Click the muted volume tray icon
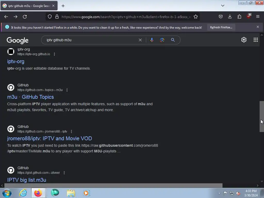The width and height of the screenshot is (264, 198). coord(238,193)
